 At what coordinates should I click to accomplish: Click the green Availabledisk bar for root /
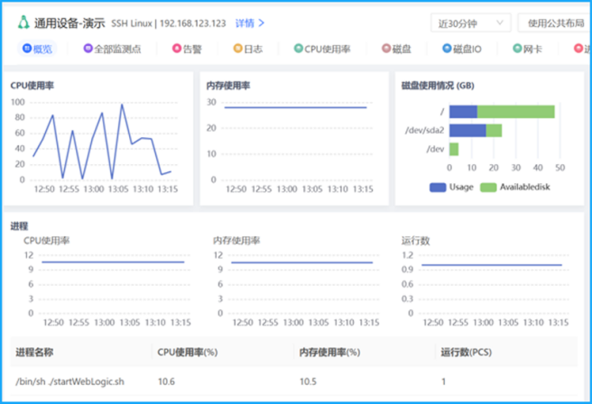[515, 112]
